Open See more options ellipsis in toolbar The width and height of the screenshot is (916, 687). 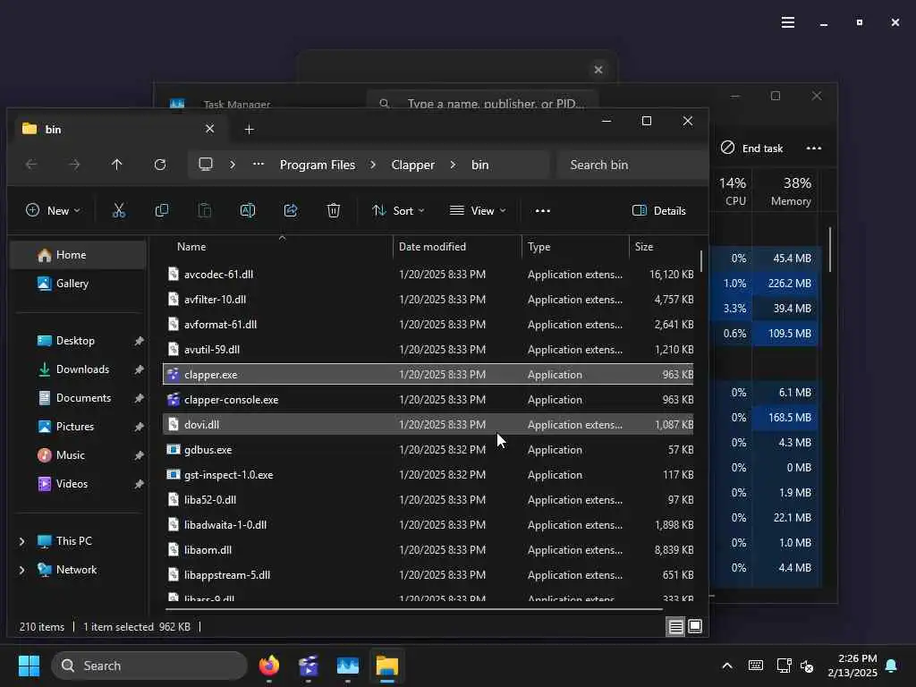(x=543, y=211)
